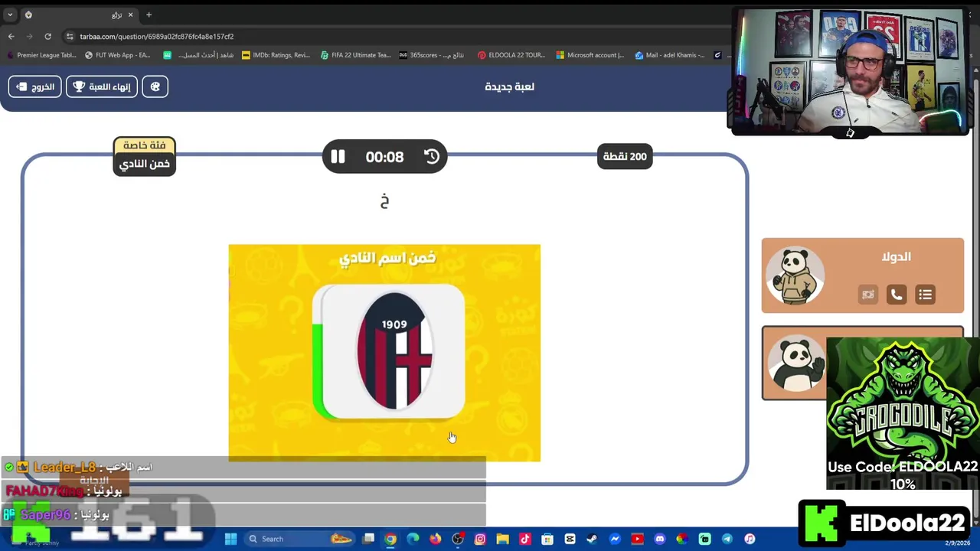Click the taskbar Search box

coord(299,539)
